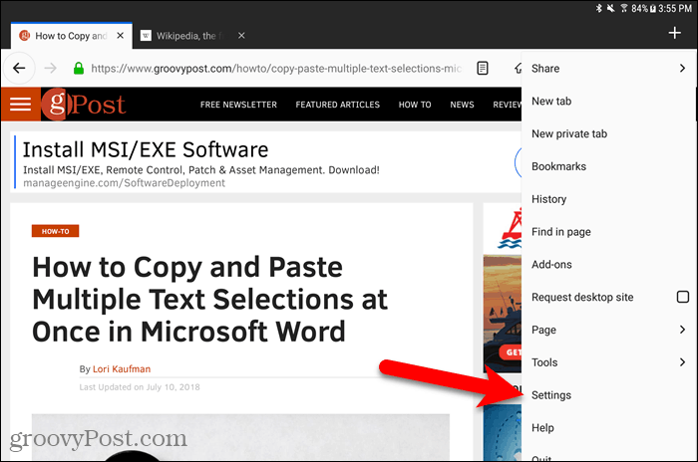Click Last Updated on July 10, 2018 text

point(140,387)
